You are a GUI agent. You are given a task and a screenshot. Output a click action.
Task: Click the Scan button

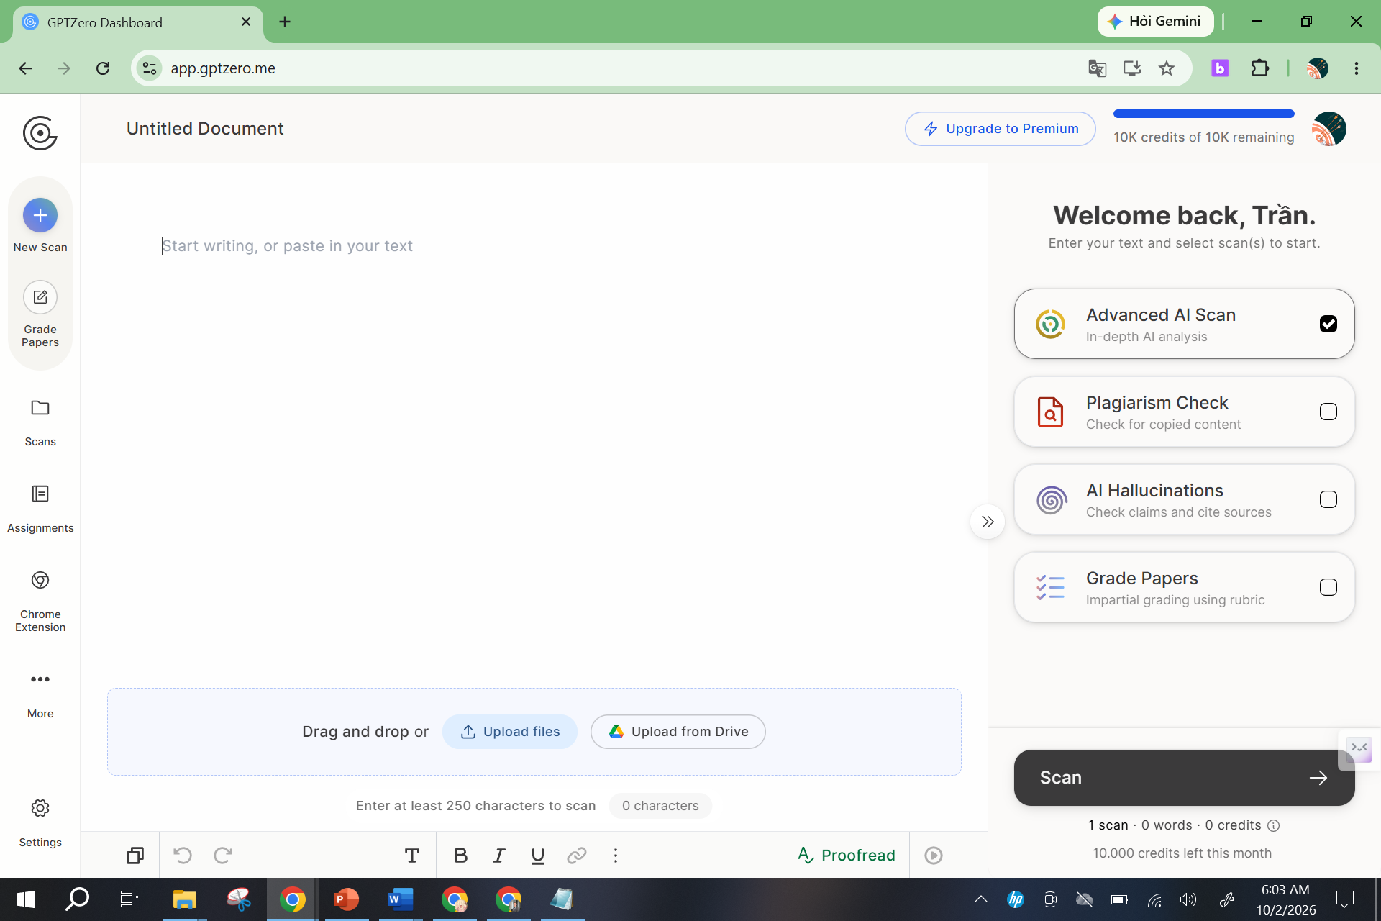tap(1184, 778)
